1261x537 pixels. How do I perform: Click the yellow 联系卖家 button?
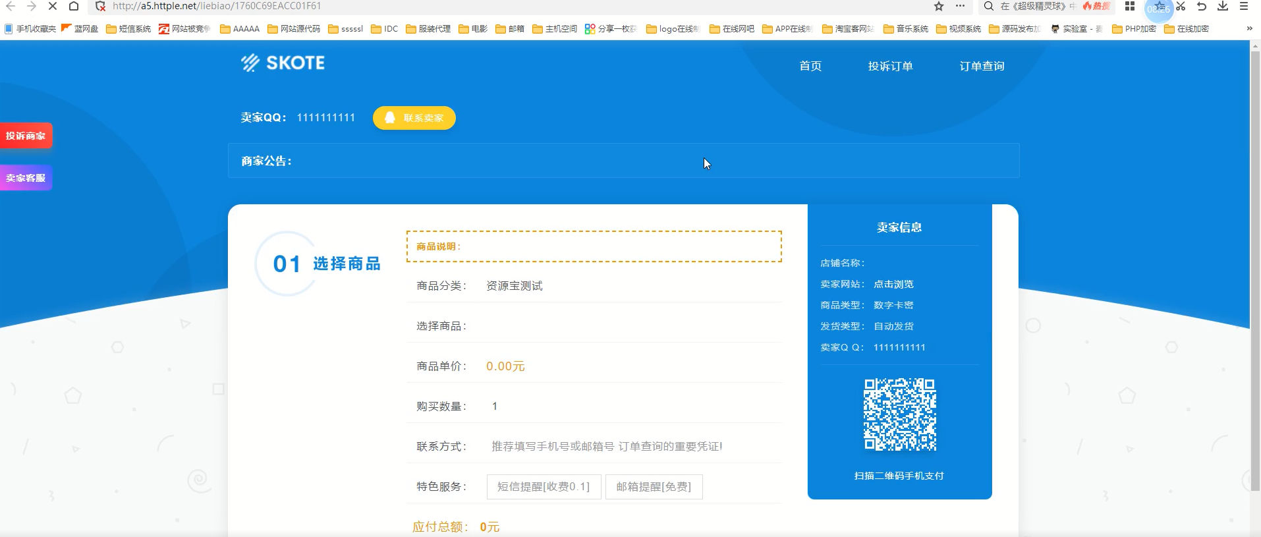414,118
